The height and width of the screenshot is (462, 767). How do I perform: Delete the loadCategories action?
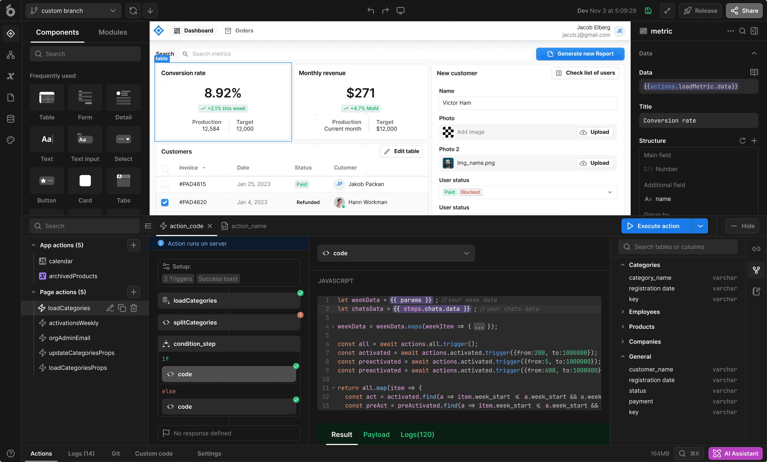click(134, 308)
